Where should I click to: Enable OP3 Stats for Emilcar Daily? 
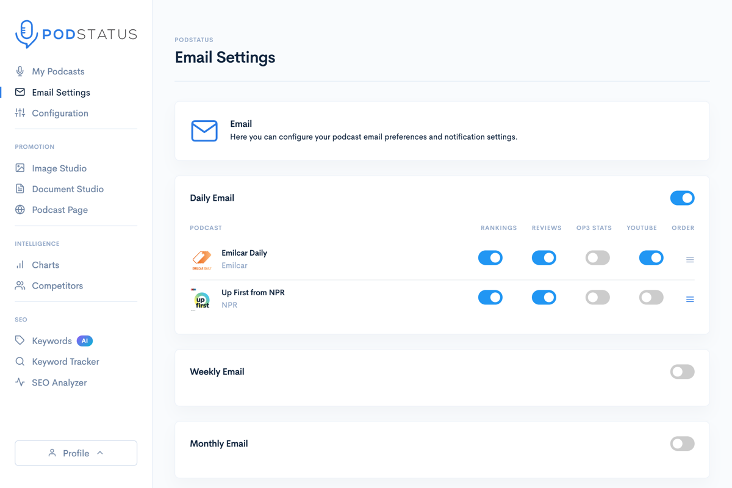pyautogui.click(x=597, y=257)
